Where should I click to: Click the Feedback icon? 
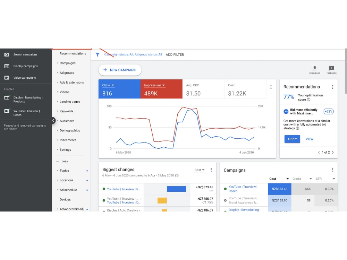click(331, 68)
